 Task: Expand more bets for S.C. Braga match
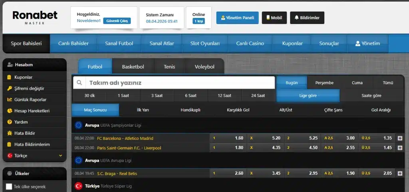click(x=400, y=173)
